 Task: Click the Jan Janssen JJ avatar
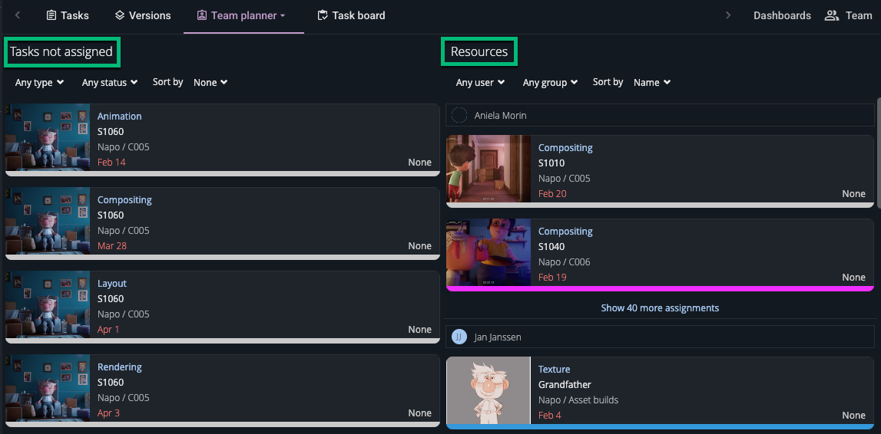point(459,337)
